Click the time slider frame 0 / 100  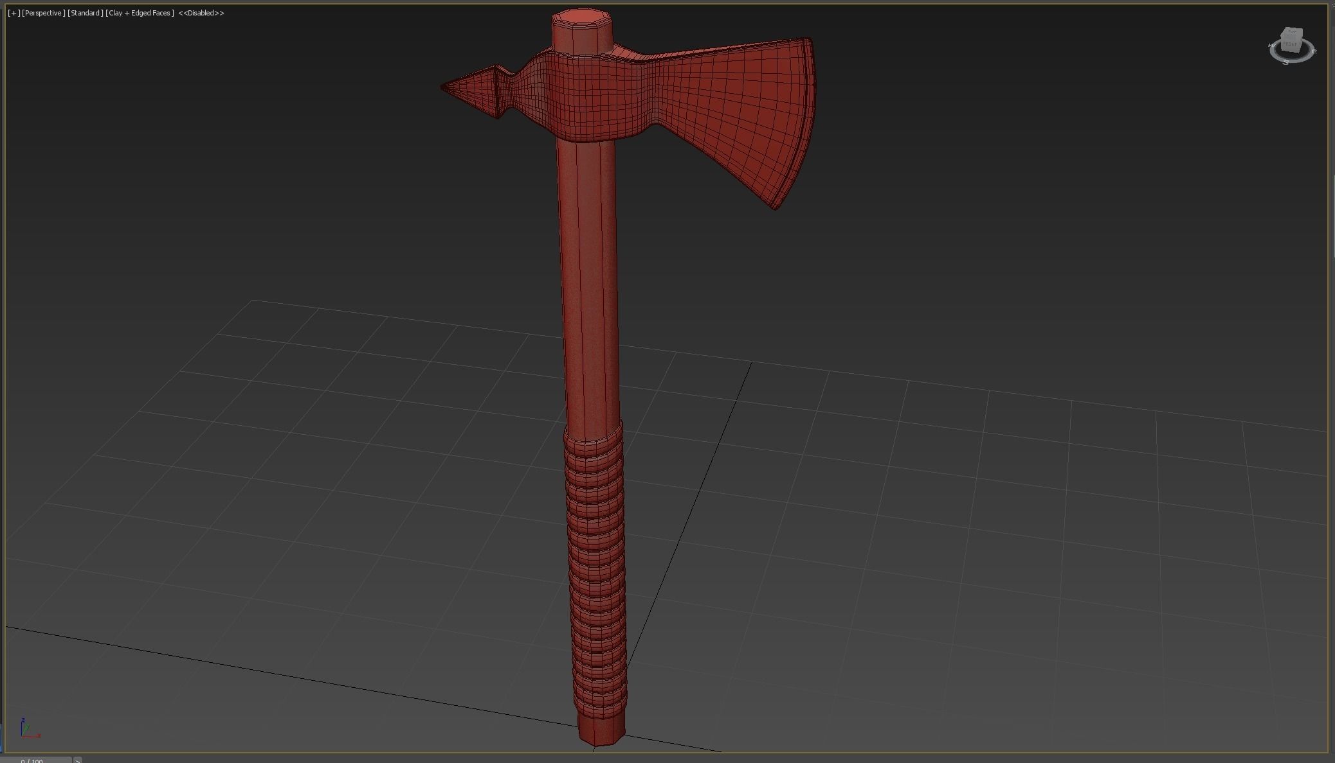(35, 760)
